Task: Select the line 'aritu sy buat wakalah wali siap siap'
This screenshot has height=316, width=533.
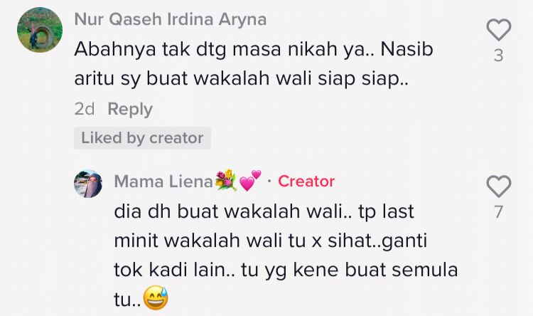Action: tap(241, 79)
